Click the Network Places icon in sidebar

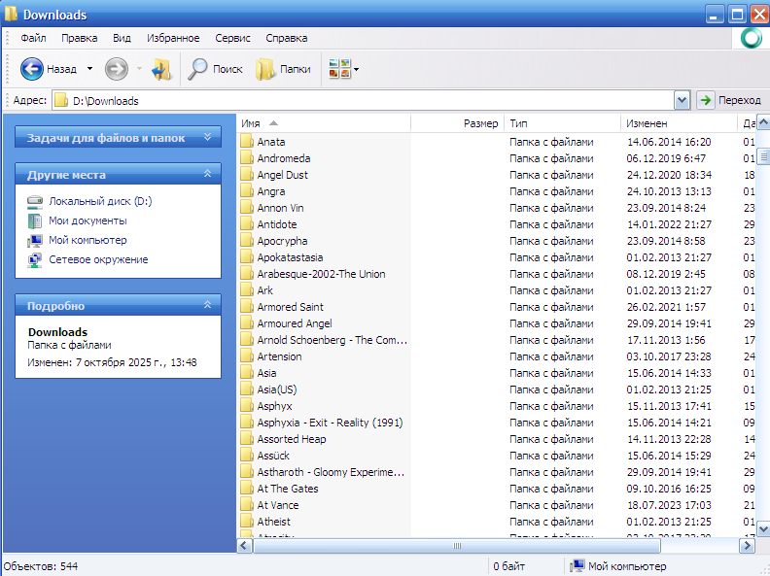click(x=35, y=260)
